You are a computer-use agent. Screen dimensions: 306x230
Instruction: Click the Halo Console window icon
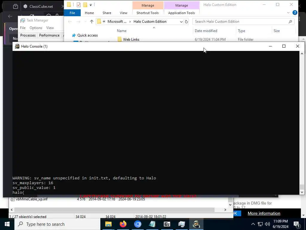[x=17, y=46]
